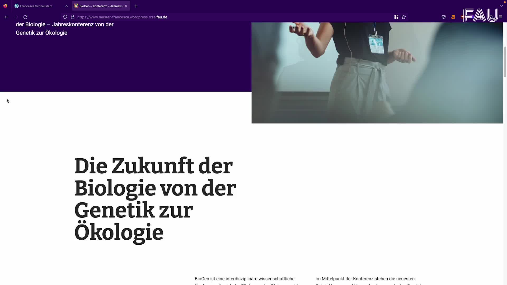The height and width of the screenshot is (285, 507).
Task: Click the Firefox logo at top left
Action: tap(5, 6)
